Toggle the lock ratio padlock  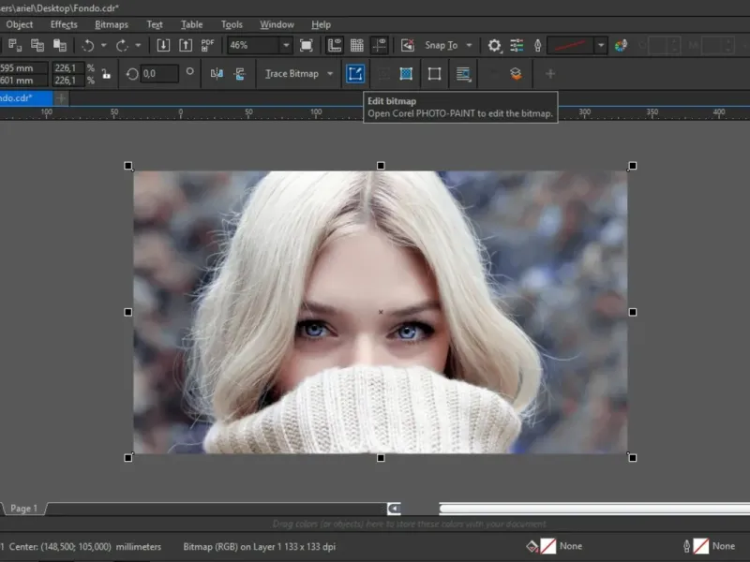click(x=105, y=73)
